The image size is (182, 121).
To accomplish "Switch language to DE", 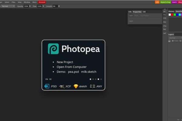I will (x=50, y=79).
